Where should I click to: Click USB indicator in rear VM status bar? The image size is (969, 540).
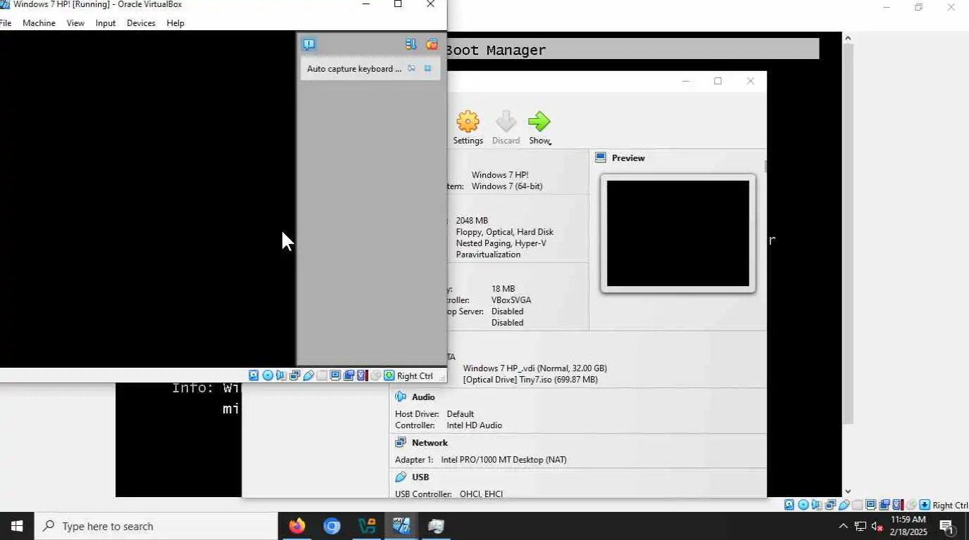pyautogui.click(x=844, y=505)
